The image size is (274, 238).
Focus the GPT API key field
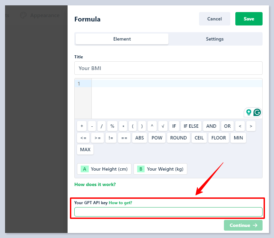point(168,212)
